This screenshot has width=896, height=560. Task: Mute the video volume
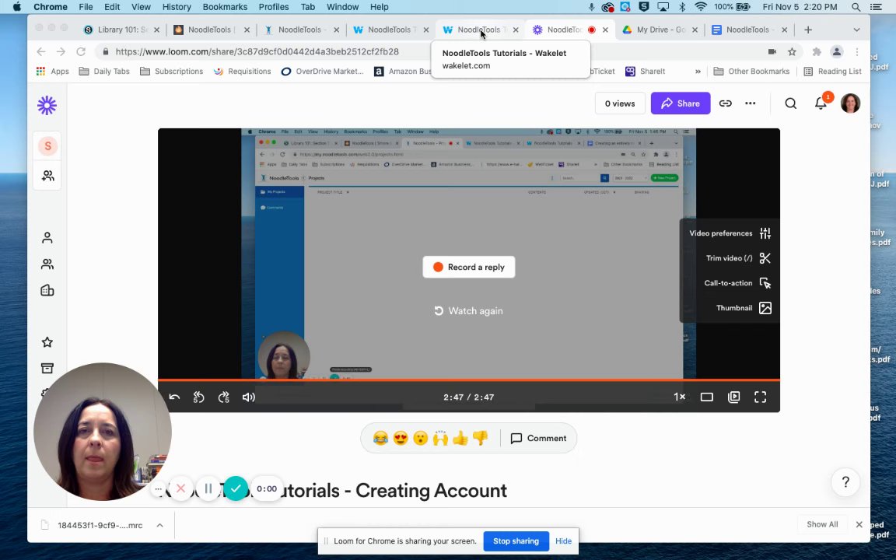[x=249, y=397]
